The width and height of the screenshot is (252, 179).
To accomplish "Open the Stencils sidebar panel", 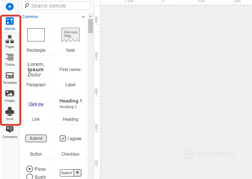I will [x=10, y=24].
